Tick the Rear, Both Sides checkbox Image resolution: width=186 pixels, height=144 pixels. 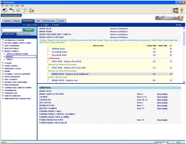click(x=48, y=55)
